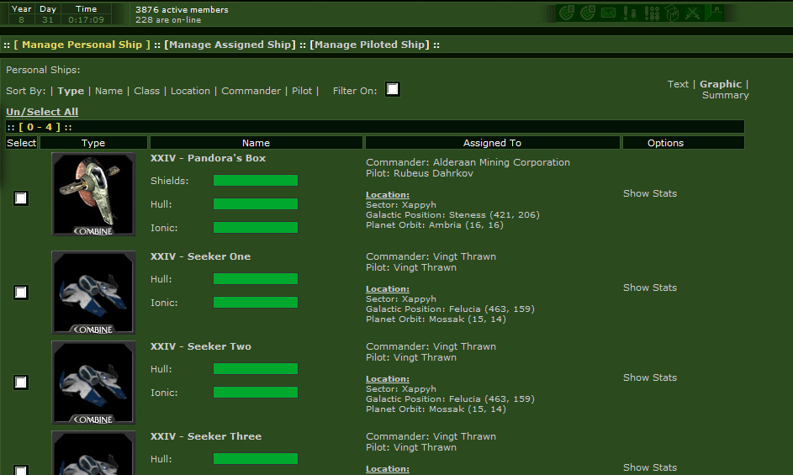Click the single-person alert icon
793x475 pixels.
[x=630, y=13]
